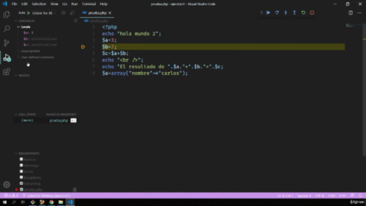Show errors and warnings in status bar
Screen dimensions: 366x206
click(x=11, y=196)
